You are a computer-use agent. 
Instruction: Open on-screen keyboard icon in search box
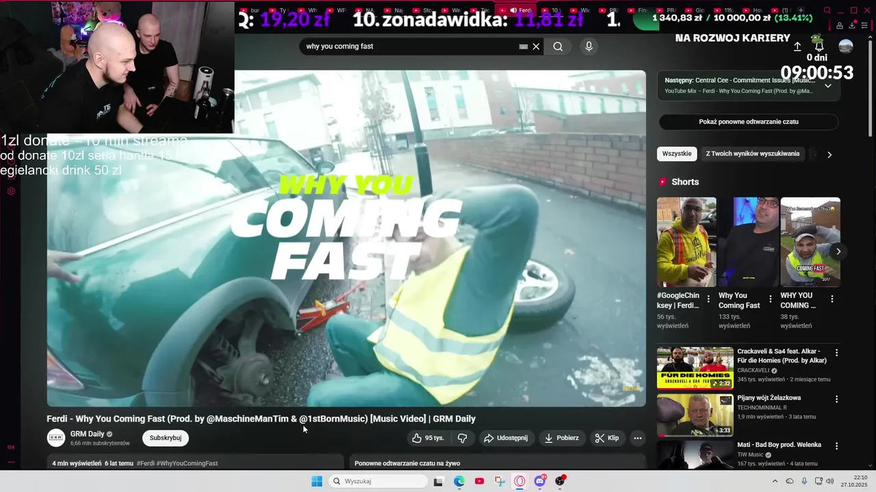[524, 46]
